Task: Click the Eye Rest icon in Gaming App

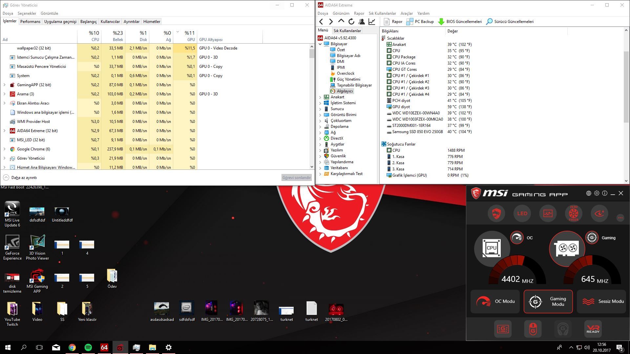Action: pyautogui.click(x=599, y=213)
